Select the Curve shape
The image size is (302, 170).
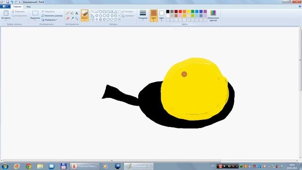click(x=97, y=12)
